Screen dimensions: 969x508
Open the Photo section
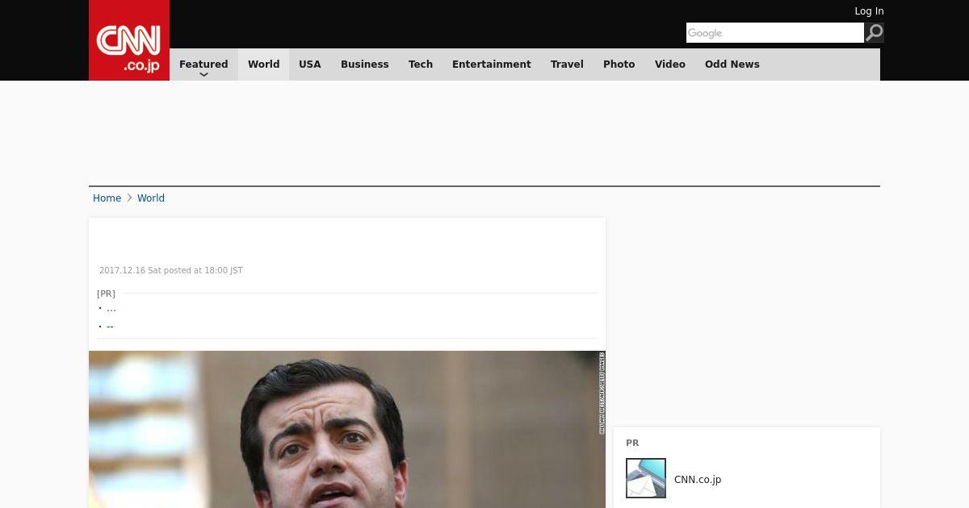pyautogui.click(x=619, y=65)
